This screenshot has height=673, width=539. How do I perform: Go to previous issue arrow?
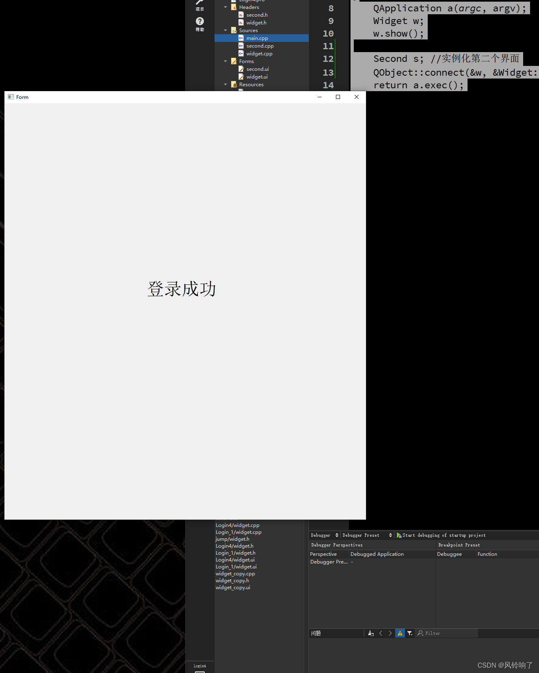381,633
